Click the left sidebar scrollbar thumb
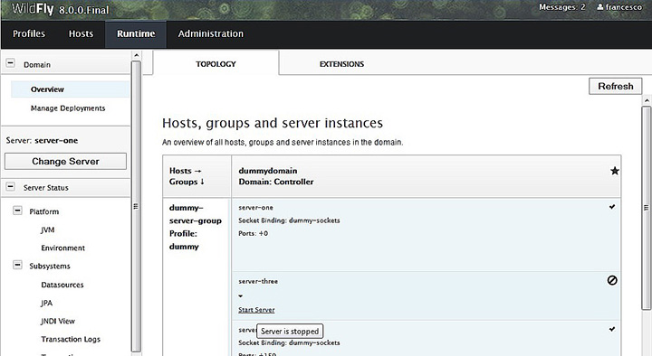 point(136,206)
